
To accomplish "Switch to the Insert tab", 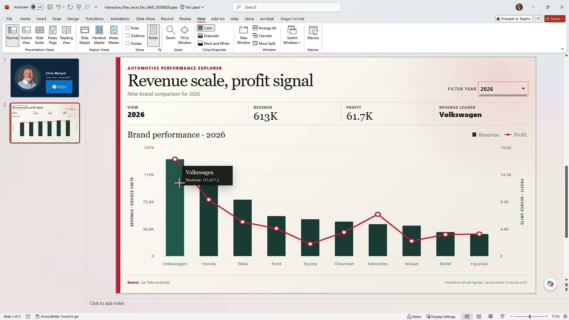I will tap(41, 19).
